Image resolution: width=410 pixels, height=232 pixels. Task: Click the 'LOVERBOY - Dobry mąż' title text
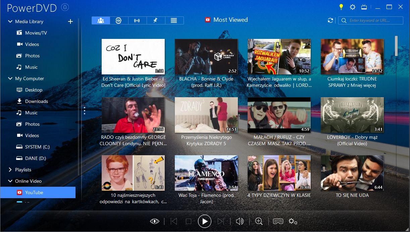(x=352, y=137)
